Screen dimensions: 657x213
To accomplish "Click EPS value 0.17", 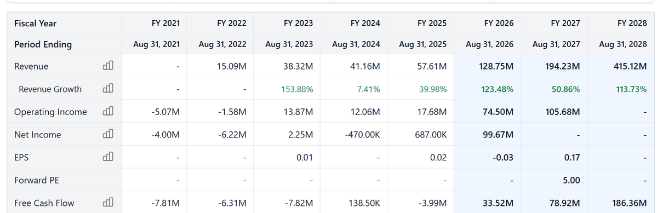I will pyautogui.click(x=572, y=158).
